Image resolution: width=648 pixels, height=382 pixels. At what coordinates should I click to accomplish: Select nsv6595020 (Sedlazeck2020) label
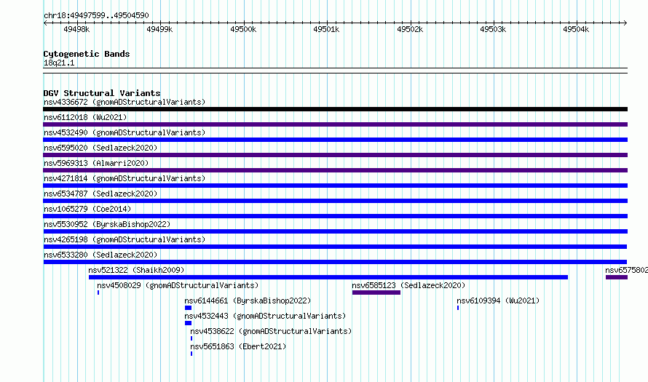pos(100,148)
